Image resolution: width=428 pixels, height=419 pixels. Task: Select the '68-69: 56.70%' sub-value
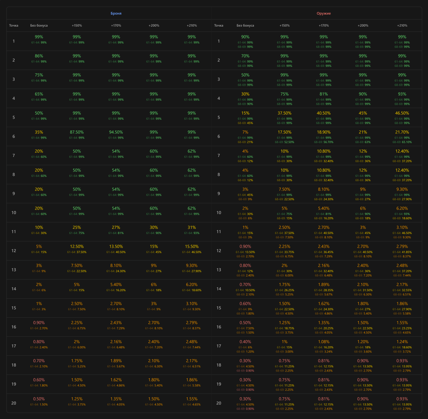click(324, 142)
